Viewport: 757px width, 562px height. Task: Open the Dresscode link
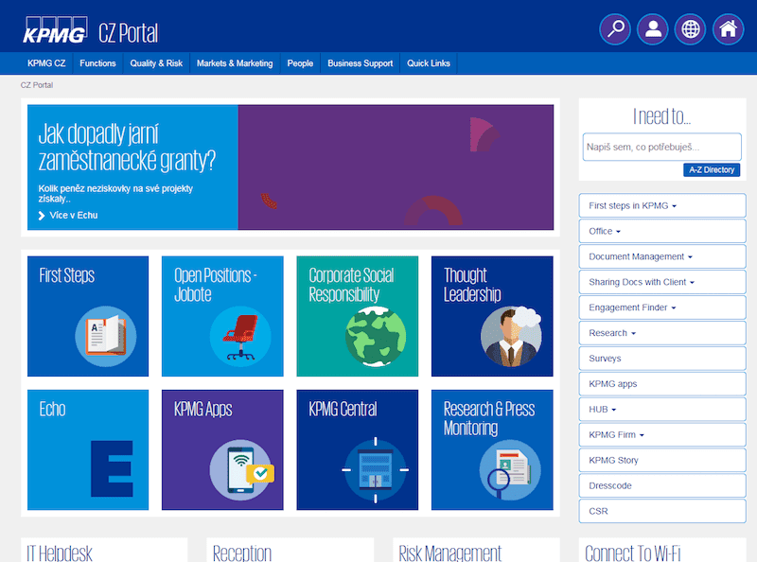click(661, 485)
